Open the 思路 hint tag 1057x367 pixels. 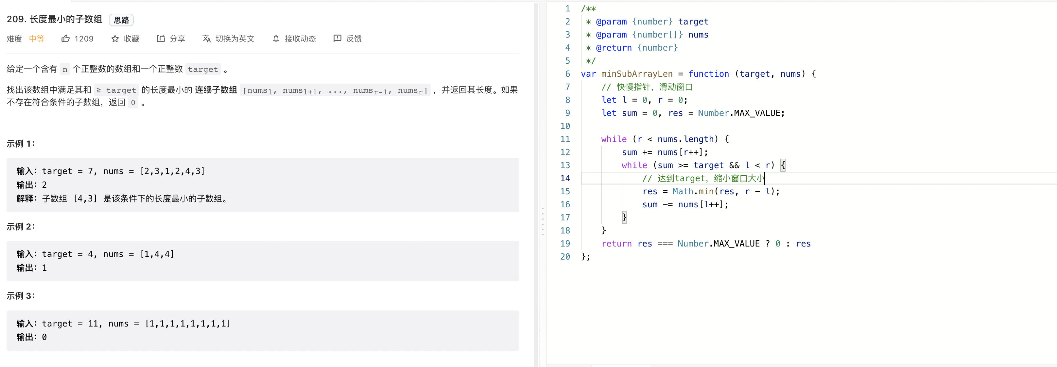pyautogui.click(x=121, y=20)
